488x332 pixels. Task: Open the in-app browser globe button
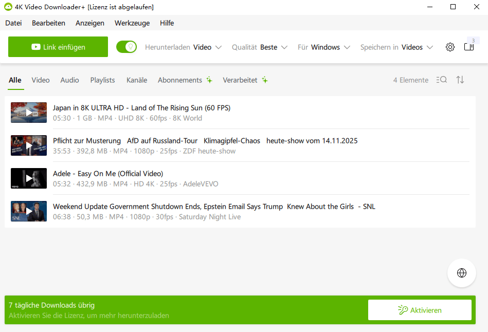click(x=462, y=273)
